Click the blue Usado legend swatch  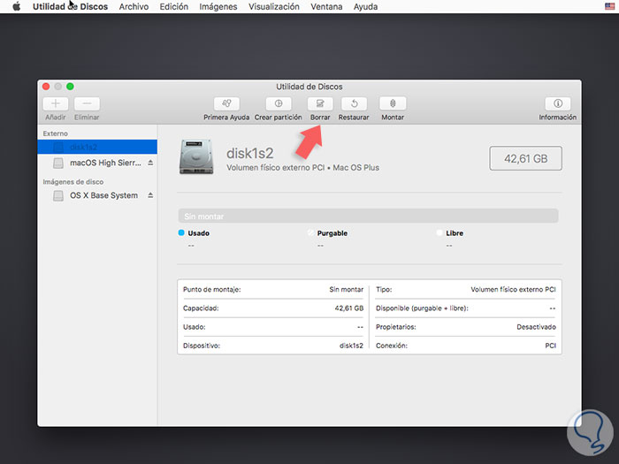click(181, 232)
